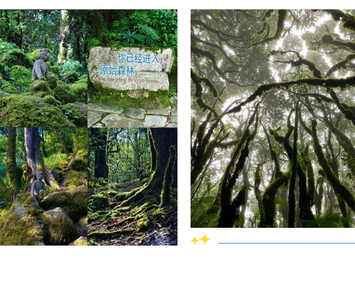Click the fern fronds in the canopy photo's corner
The height and width of the screenshot is (282, 355).
pyautogui.click(x=205, y=213)
